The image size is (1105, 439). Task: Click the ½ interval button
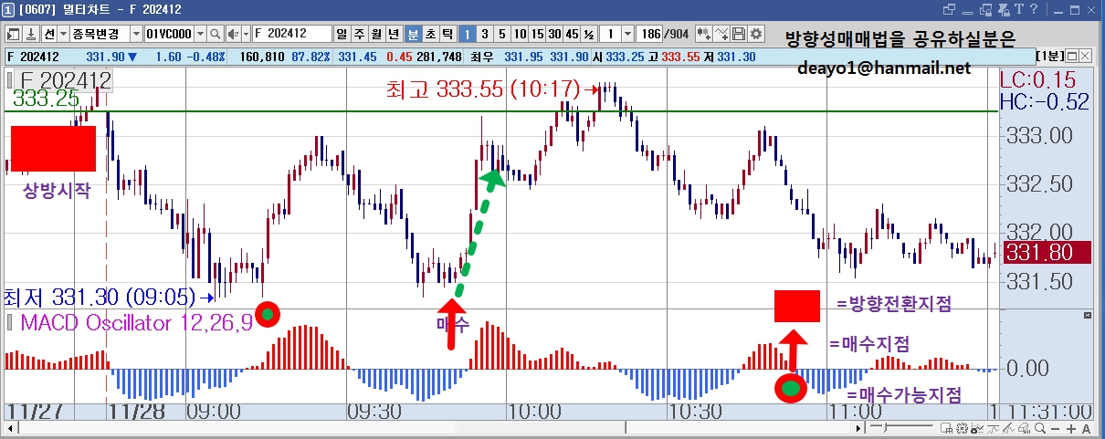589,34
